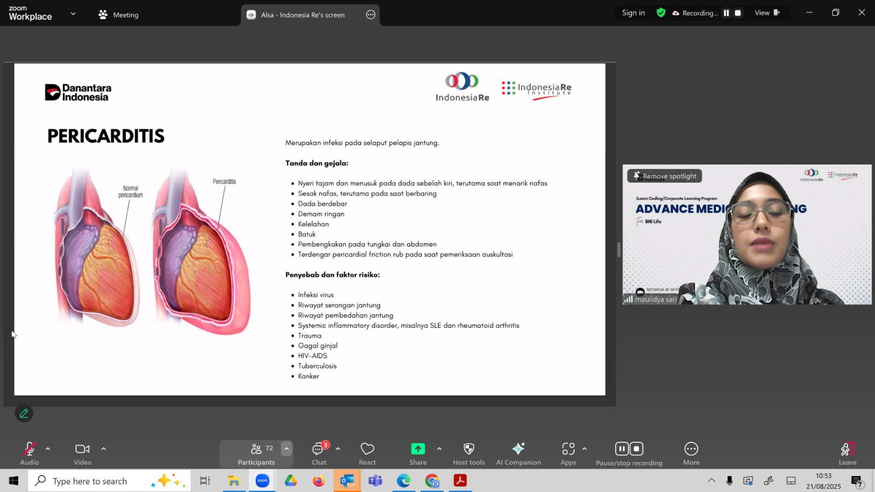875x492 pixels.
Task: Open the encryption shield info icon
Action: [661, 13]
